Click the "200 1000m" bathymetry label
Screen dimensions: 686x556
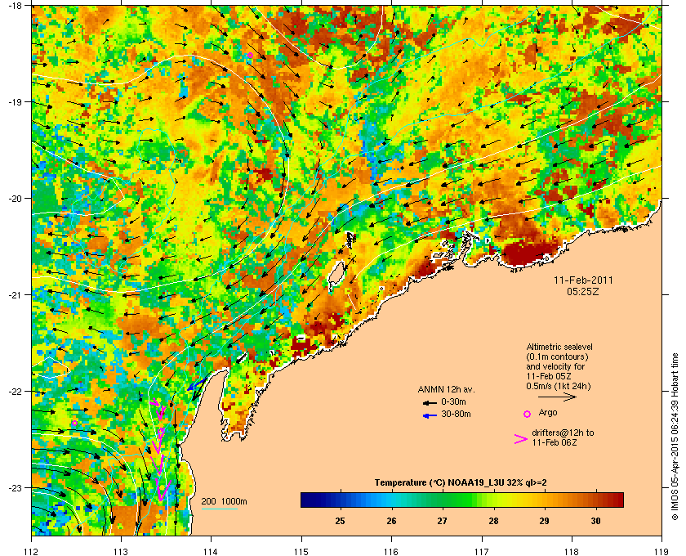coord(224,502)
